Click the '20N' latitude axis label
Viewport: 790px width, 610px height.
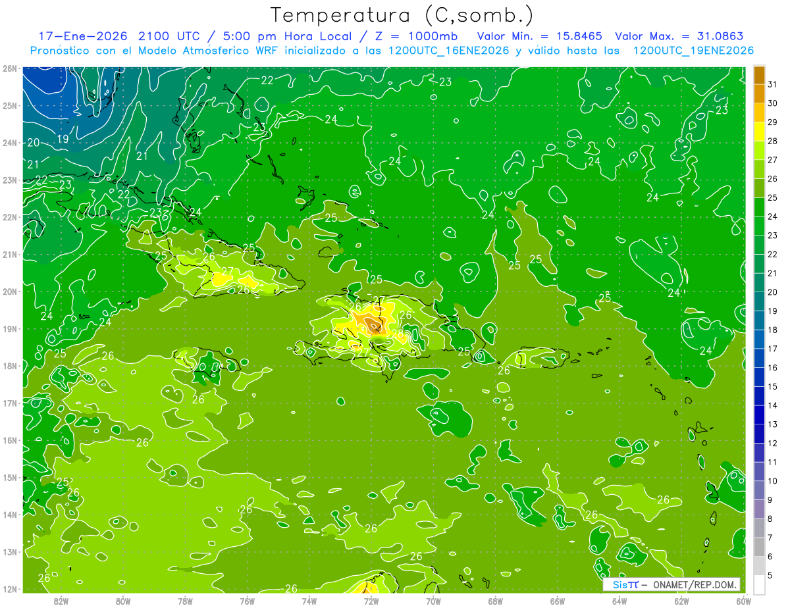pyautogui.click(x=10, y=292)
